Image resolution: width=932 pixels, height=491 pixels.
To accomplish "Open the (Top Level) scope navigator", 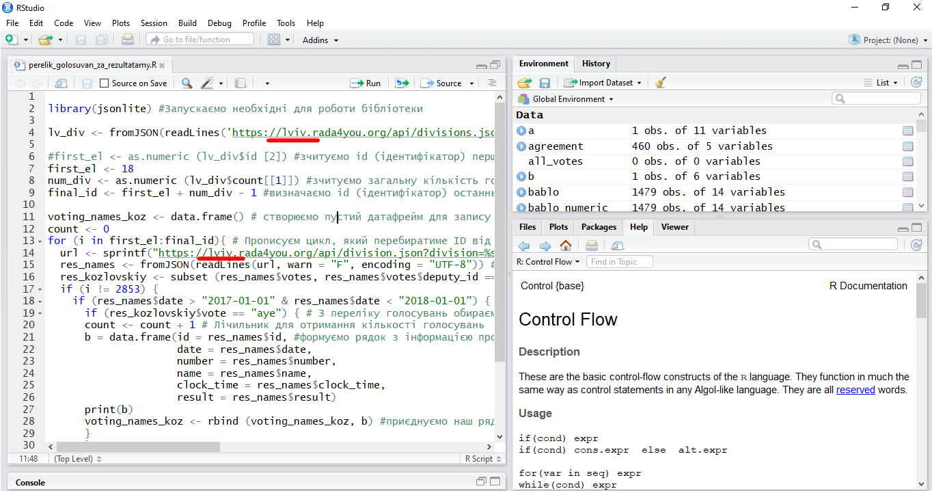I will pos(78,459).
